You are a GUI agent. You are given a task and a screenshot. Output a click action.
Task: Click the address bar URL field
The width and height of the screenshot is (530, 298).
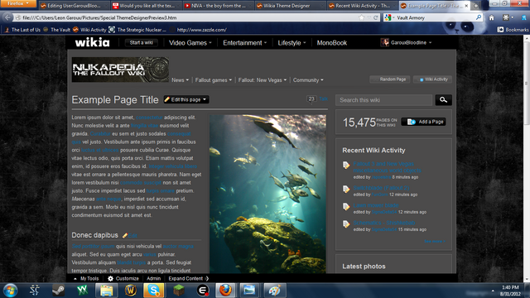190,17
